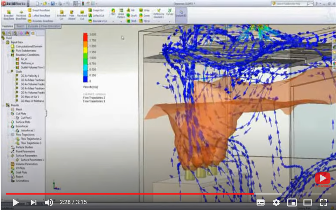Image resolution: width=336 pixels, height=210 pixels.
Task: Click the Rebuild traffic light icon
Action: click(83, 3)
